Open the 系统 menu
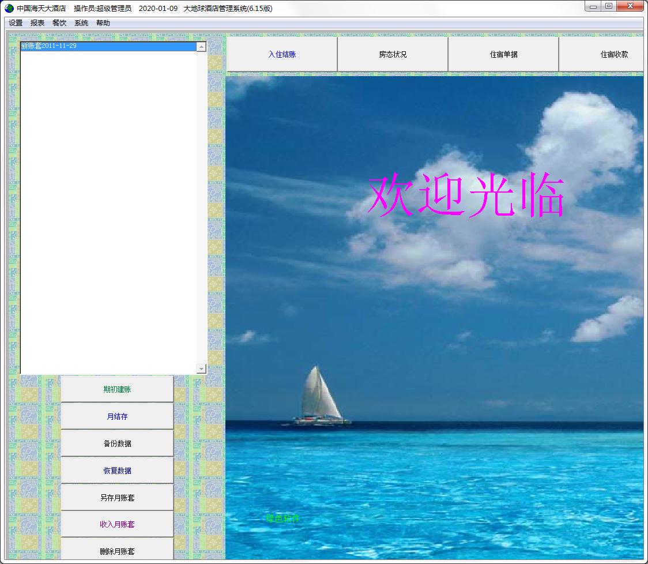 pyautogui.click(x=81, y=22)
